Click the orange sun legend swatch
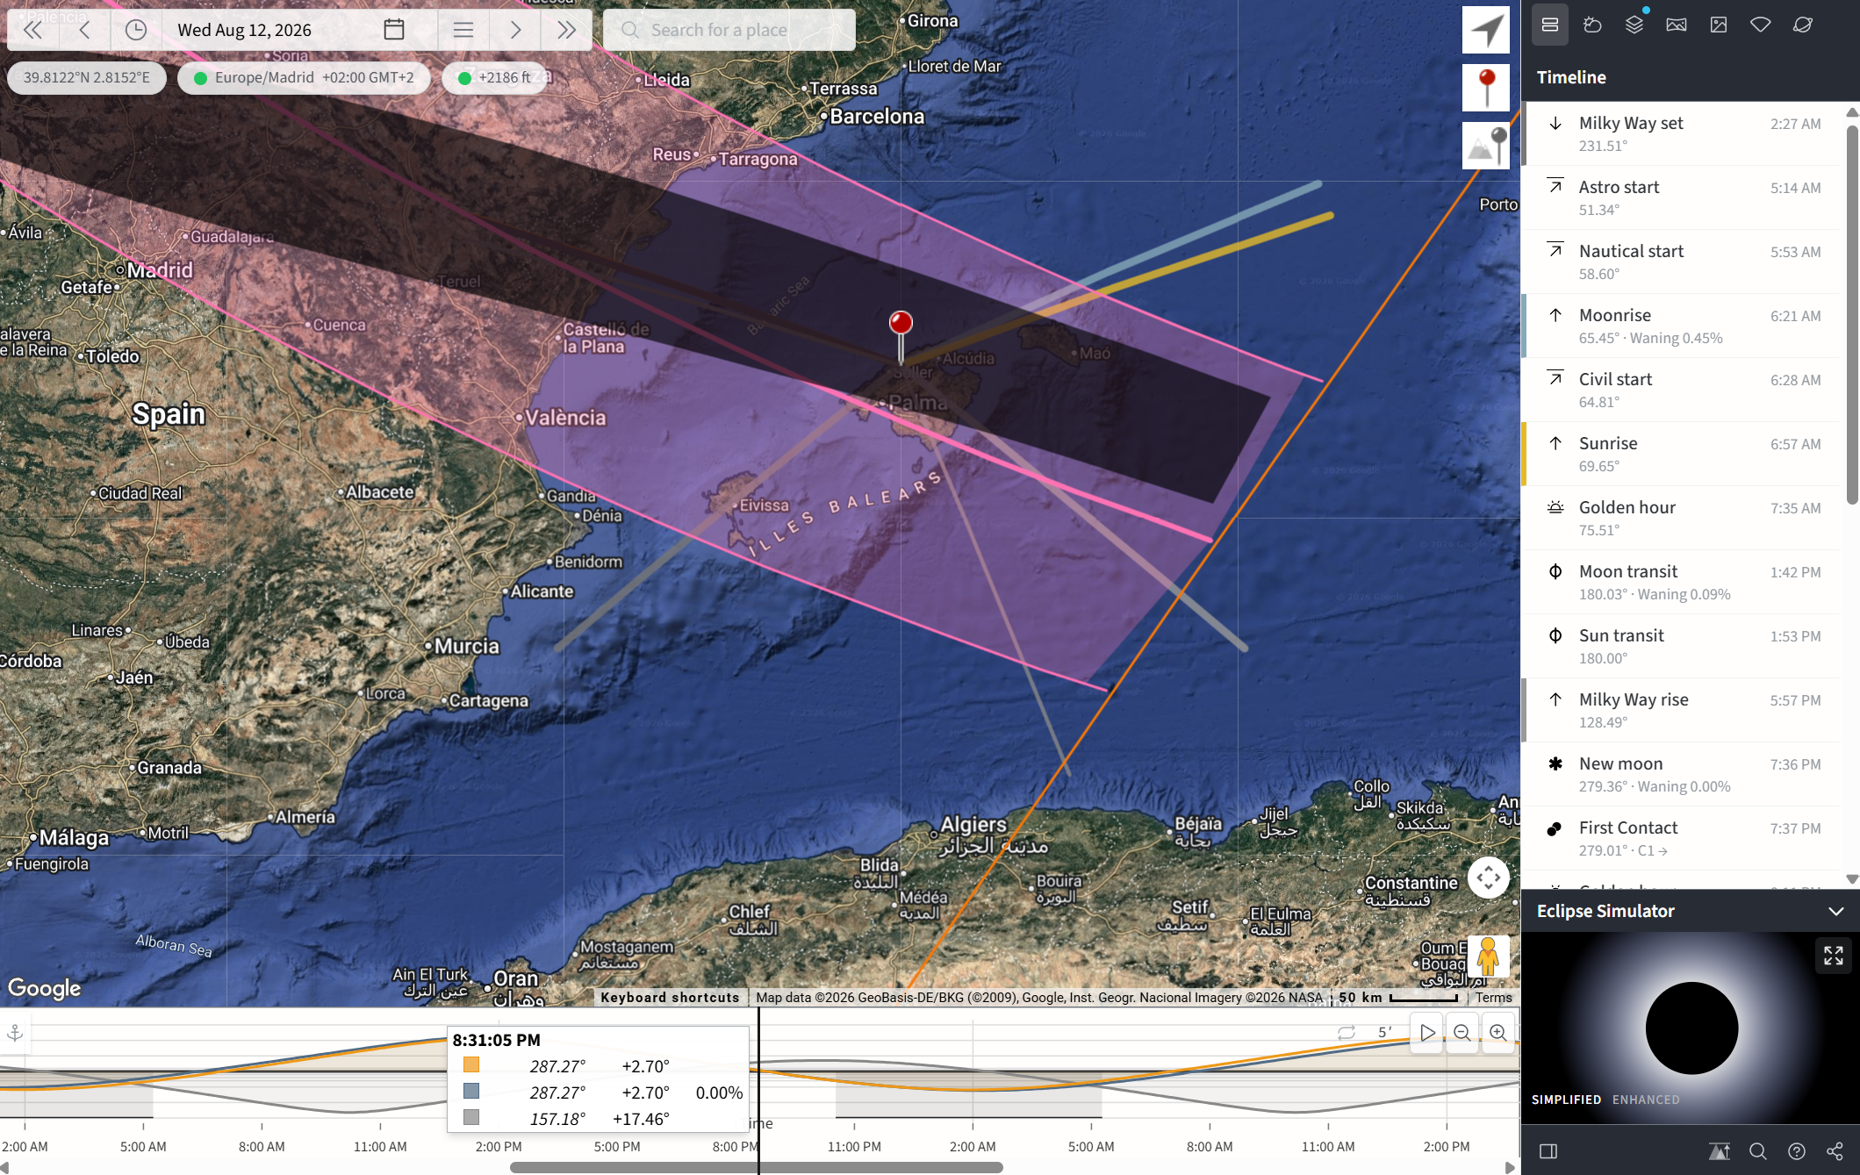This screenshot has width=1860, height=1175. coord(471,1064)
